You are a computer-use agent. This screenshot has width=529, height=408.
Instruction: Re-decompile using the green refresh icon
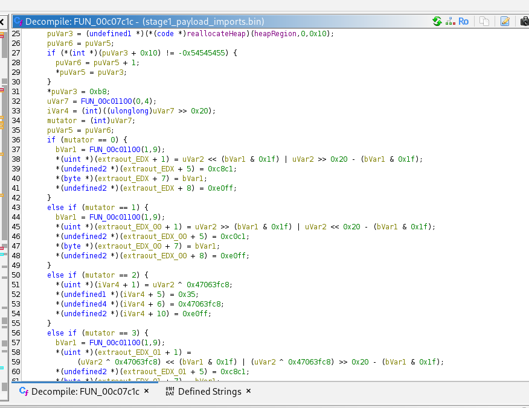click(x=437, y=21)
